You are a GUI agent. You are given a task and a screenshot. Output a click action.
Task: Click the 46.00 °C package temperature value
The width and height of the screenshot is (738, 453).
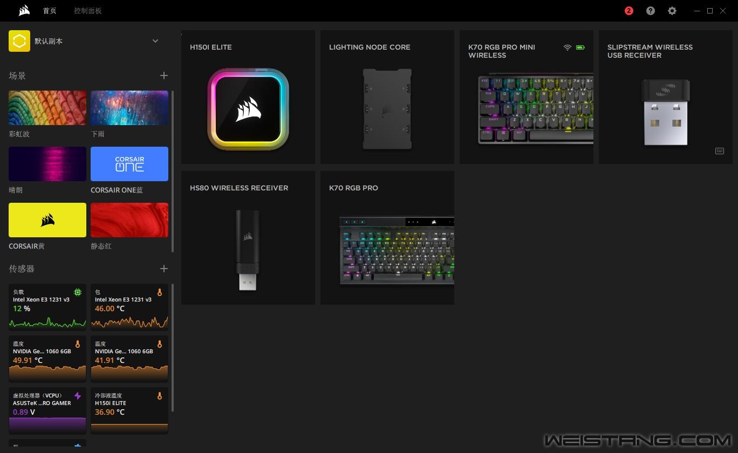[110, 308]
